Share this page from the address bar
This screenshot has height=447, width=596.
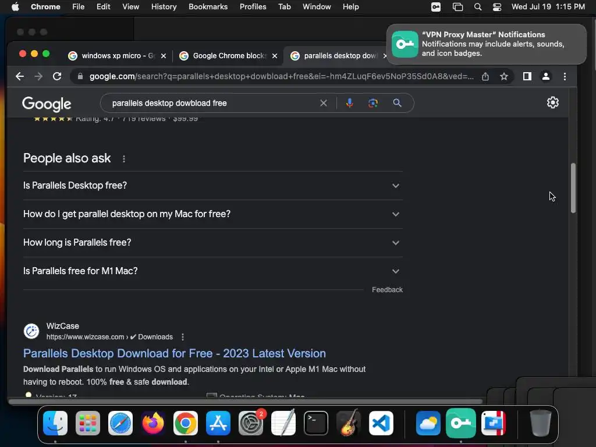(x=485, y=76)
